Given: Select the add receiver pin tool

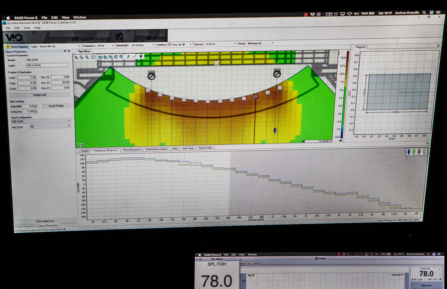Looking at the screenshot, I should coord(141,57).
